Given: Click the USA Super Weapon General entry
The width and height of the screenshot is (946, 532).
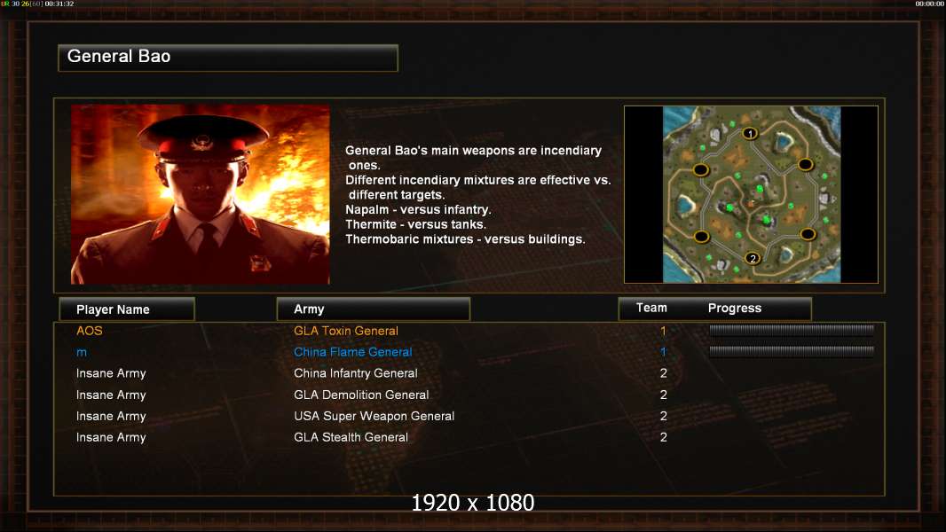Looking at the screenshot, I should 374,416.
